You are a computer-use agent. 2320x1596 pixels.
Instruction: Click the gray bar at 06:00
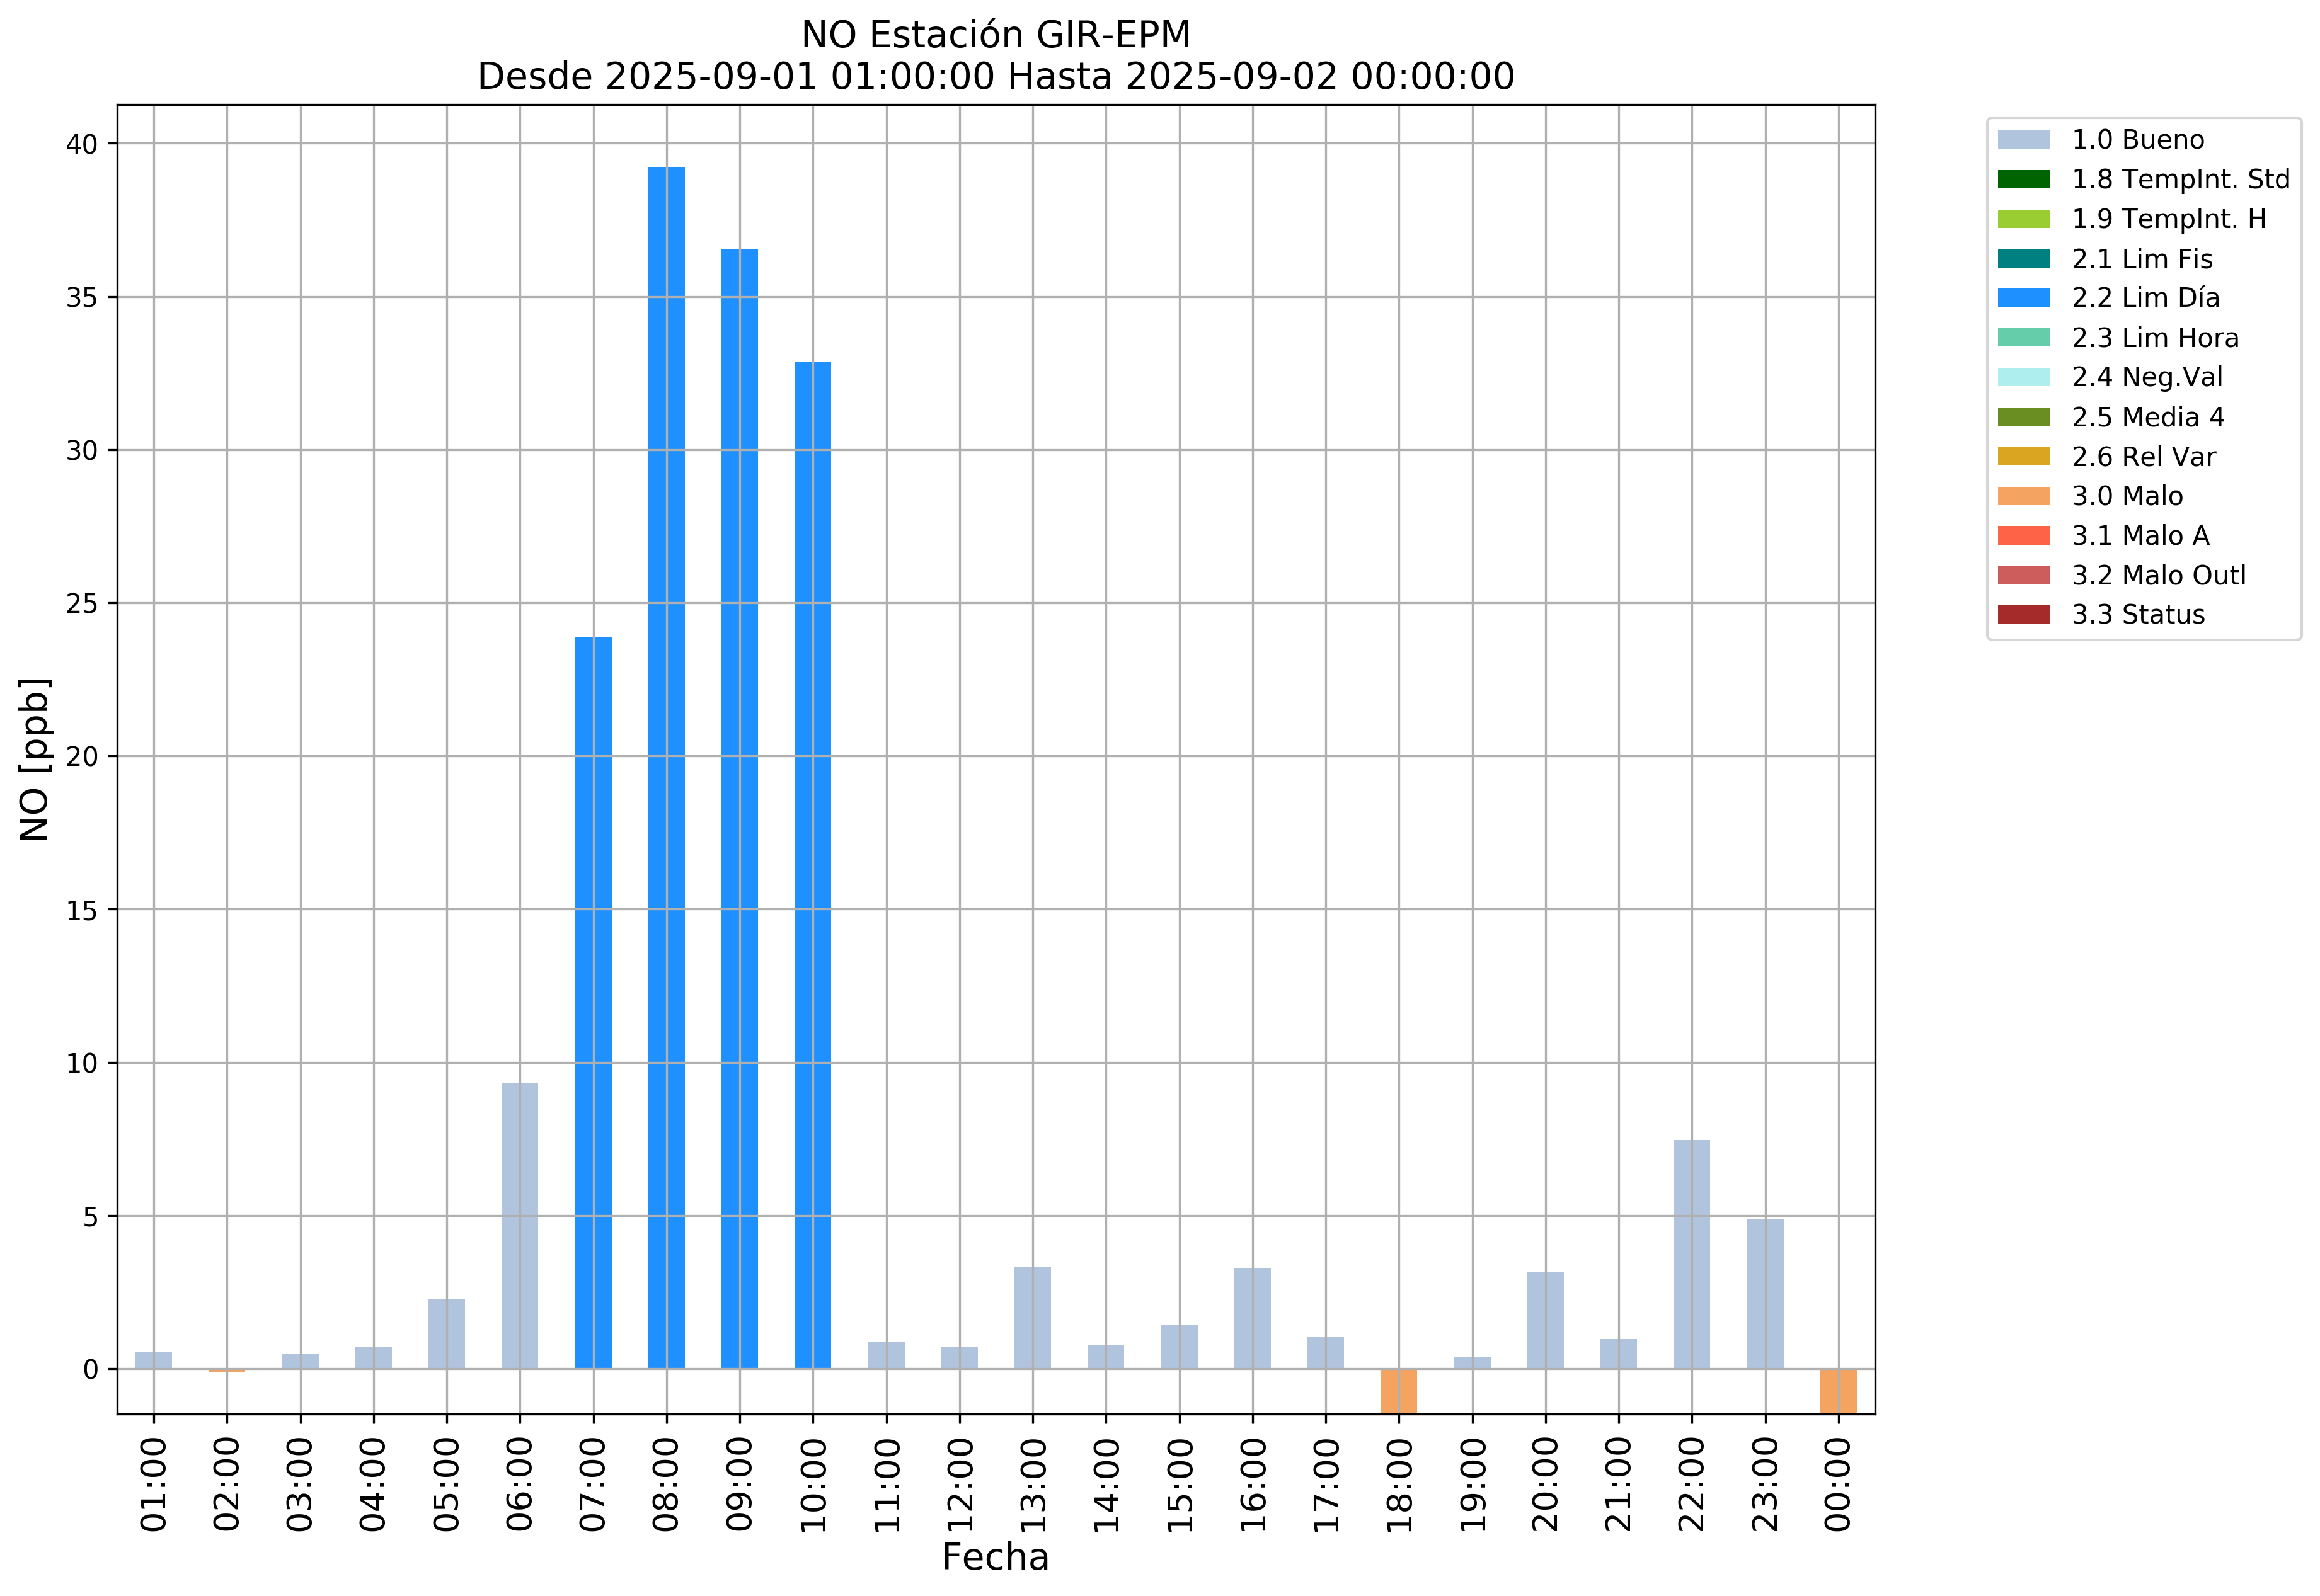point(519,1226)
